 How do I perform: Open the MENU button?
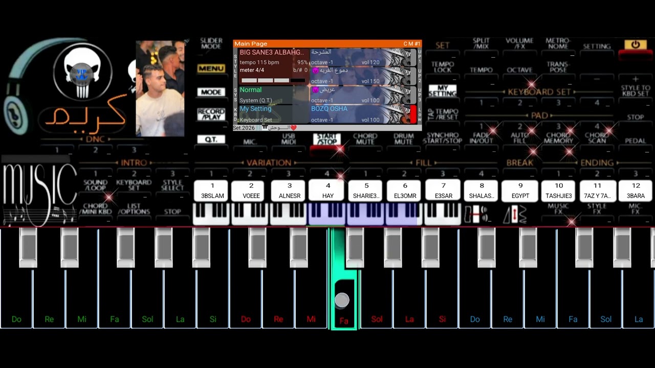211,68
